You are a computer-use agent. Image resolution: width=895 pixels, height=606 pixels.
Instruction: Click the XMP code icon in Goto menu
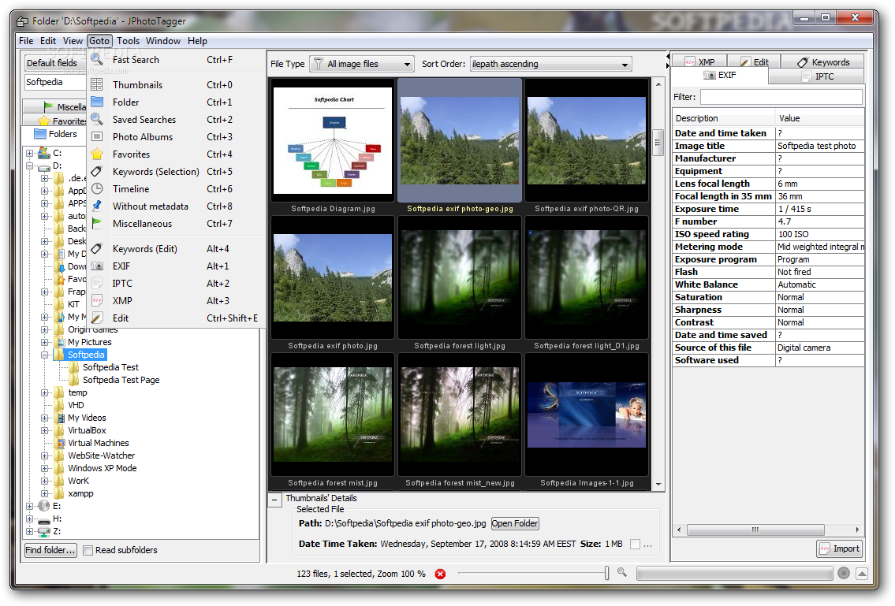[x=97, y=300]
